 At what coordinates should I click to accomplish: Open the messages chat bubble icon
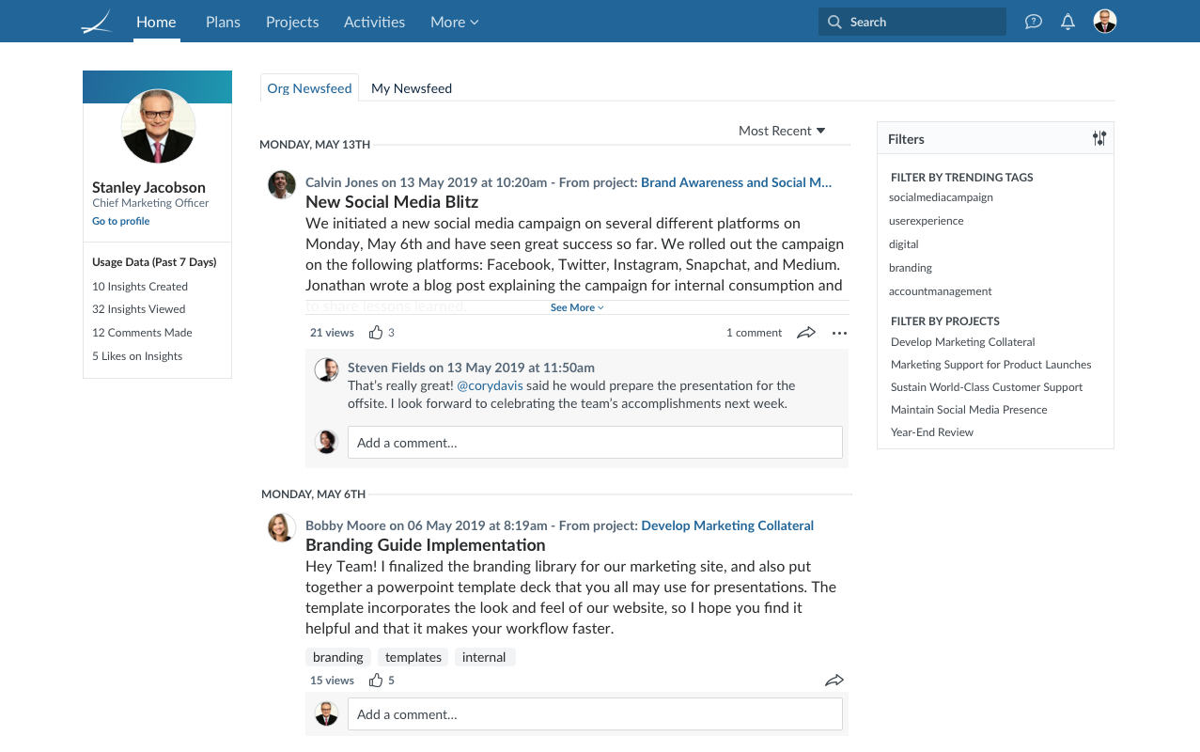click(1034, 22)
